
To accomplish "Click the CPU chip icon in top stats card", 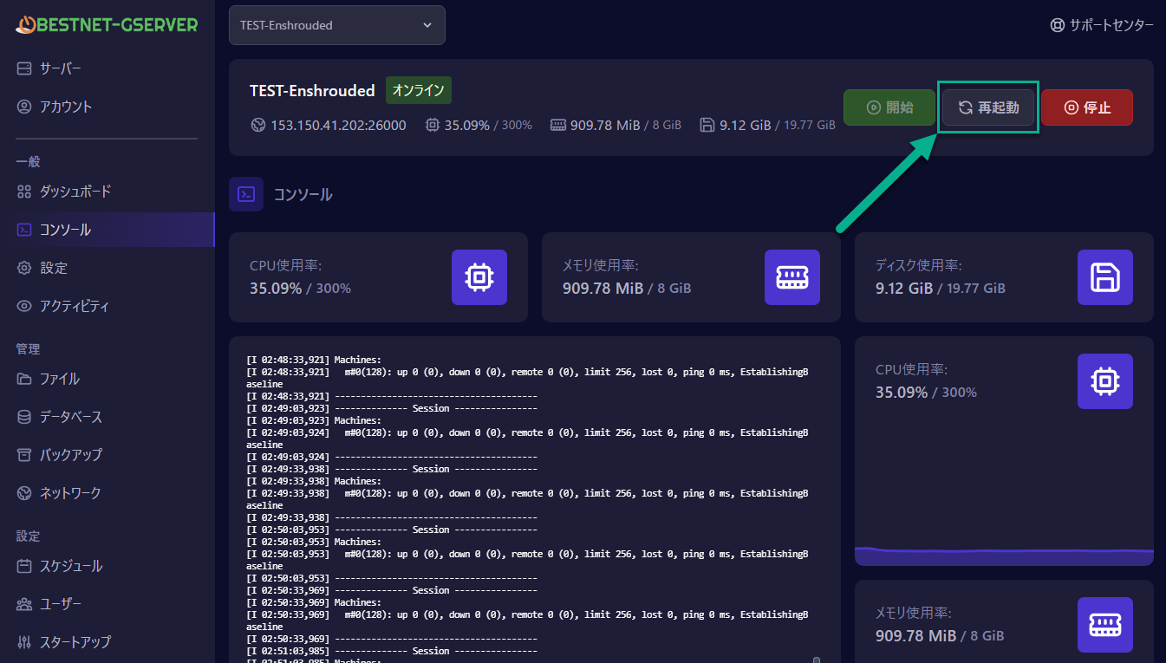I will coord(479,277).
